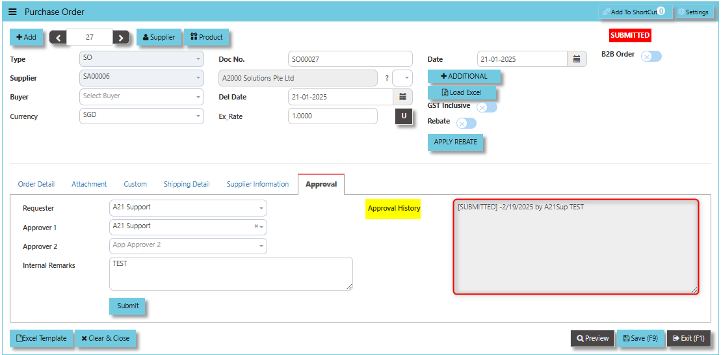The image size is (721, 355).
Task: Open Settings in the top bar
Action: (x=694, y=12)
